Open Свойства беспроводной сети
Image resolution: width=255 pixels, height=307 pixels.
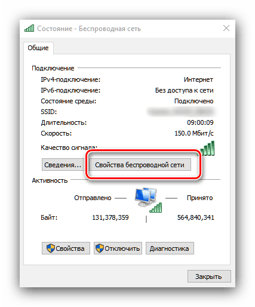coord(140,165)
